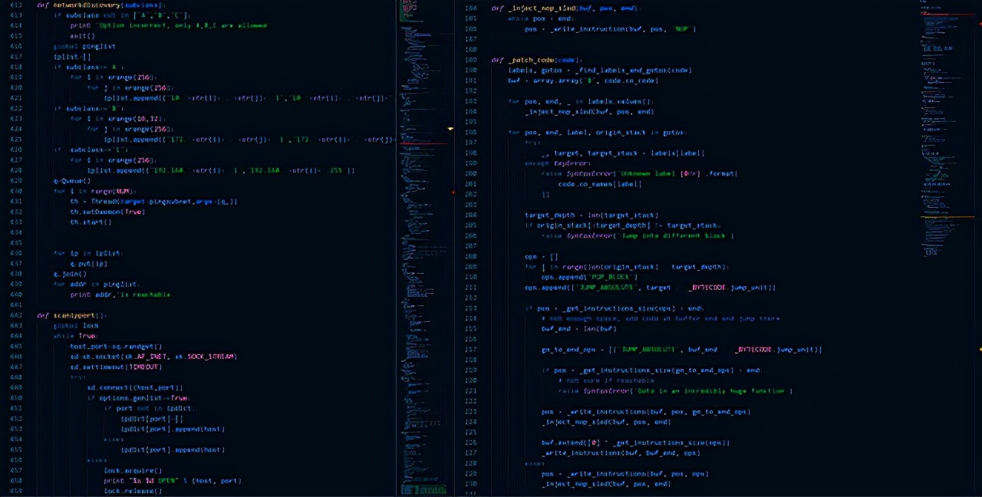Click the 'th.start()' line

91,222
